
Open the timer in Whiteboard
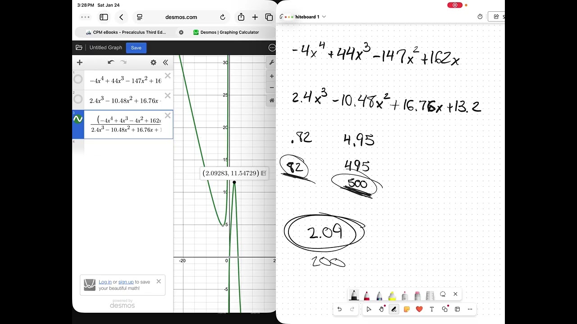480,17
